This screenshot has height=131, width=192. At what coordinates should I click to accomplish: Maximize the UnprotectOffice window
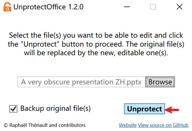153,7
